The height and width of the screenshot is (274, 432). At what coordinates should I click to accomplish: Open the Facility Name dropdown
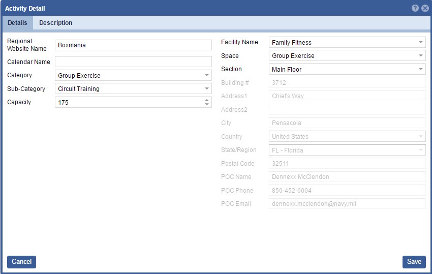coord(421,43)
